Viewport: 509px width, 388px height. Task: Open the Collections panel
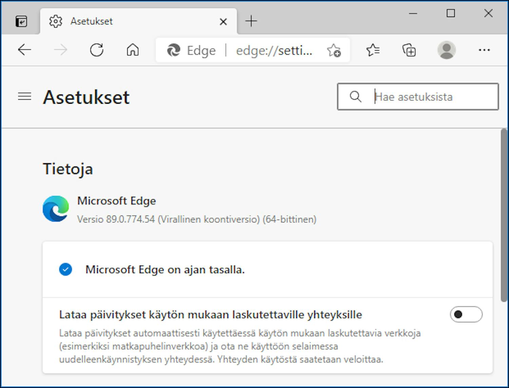(409, 50)
